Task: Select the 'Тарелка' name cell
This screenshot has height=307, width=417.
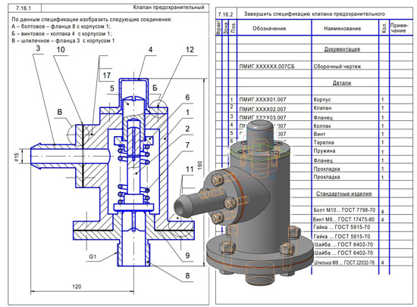Action: pyautogui.click(x=324, y=142)
